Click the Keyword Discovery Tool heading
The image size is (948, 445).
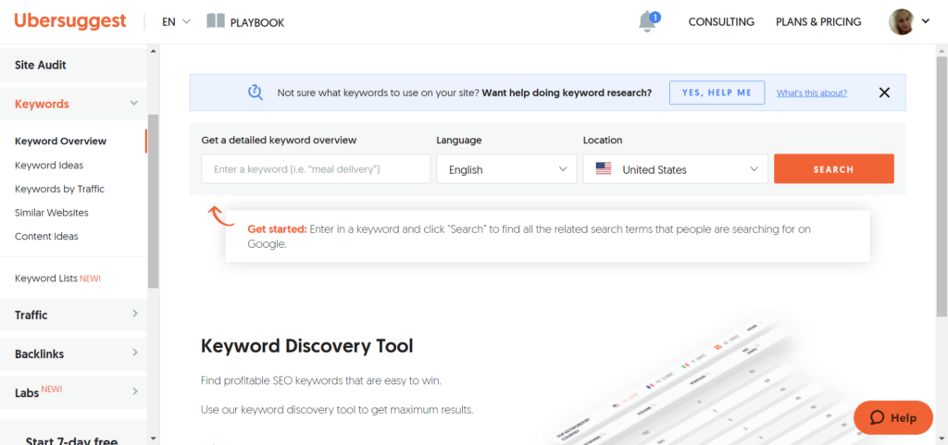point(307,346)
